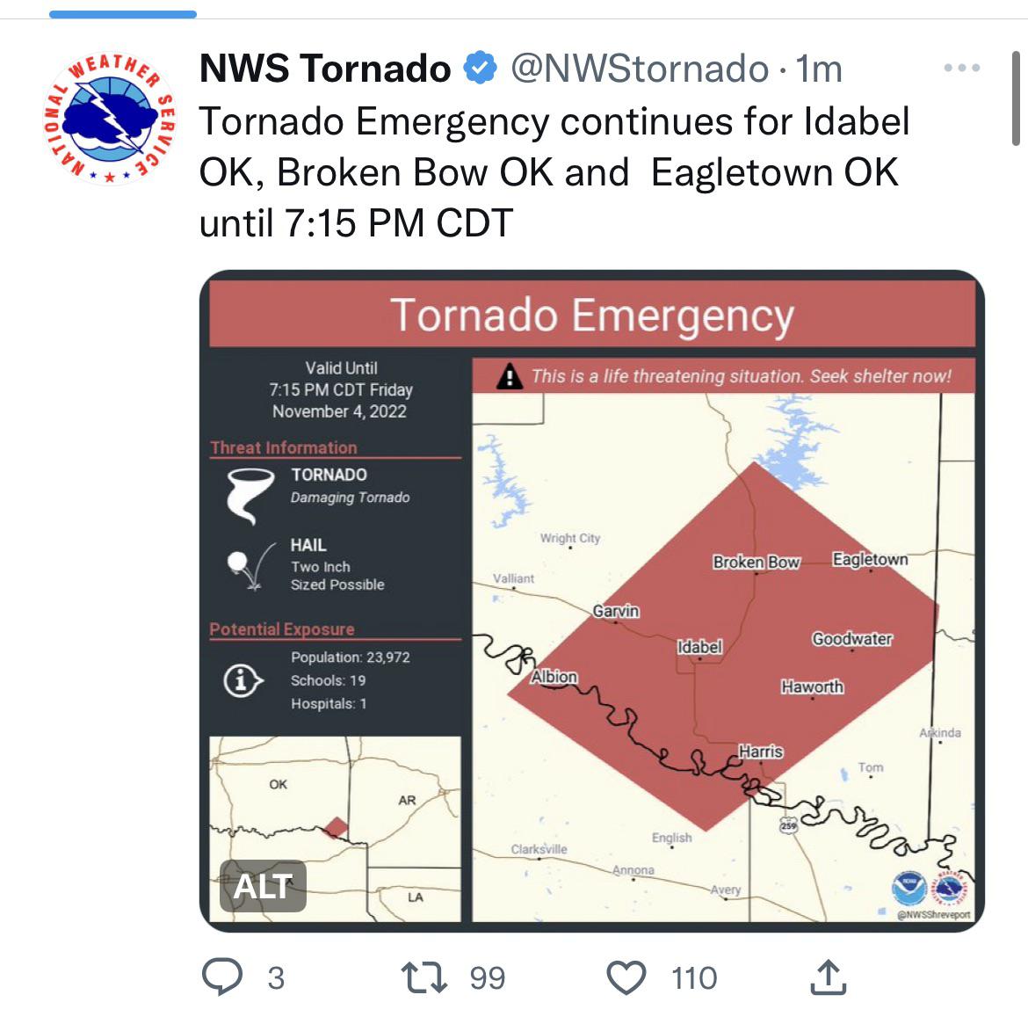Screen dimensions: 1028x1024
Task: Share the tweet using upload icon
Action: coord(828,977)
